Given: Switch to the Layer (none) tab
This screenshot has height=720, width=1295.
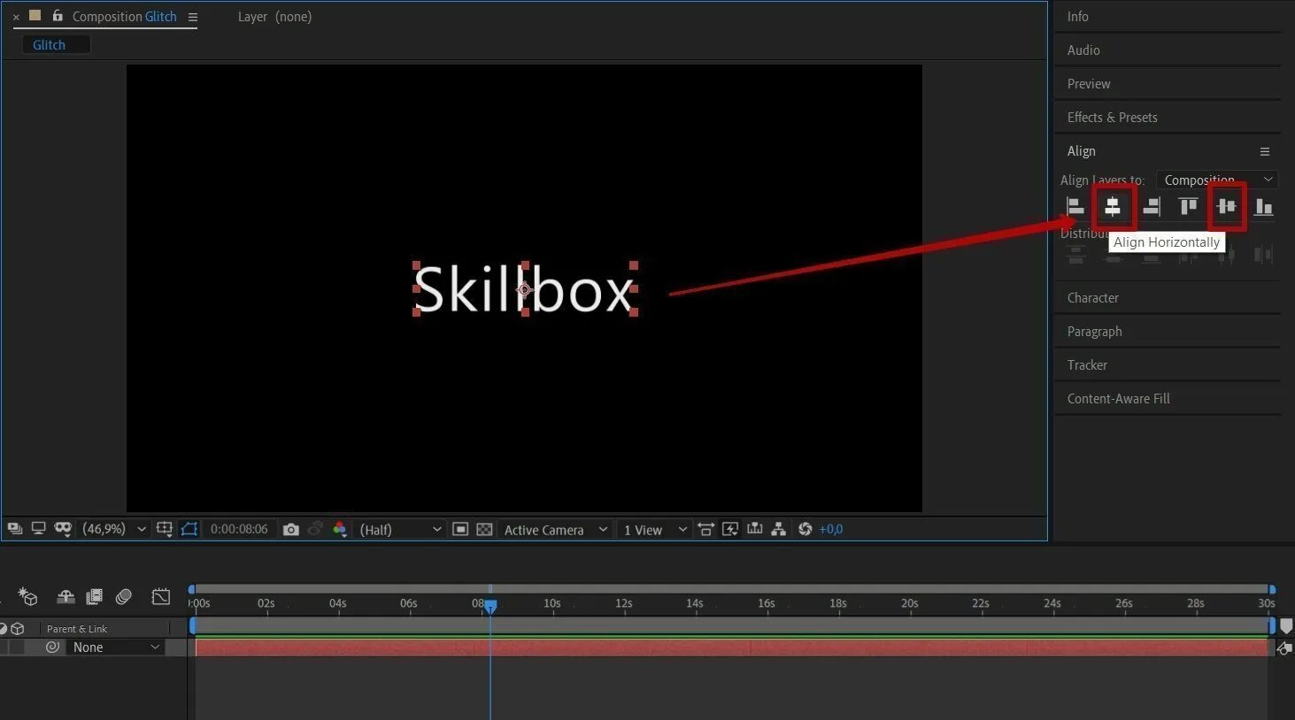Looking at the screenshot, I should (274, 17).
